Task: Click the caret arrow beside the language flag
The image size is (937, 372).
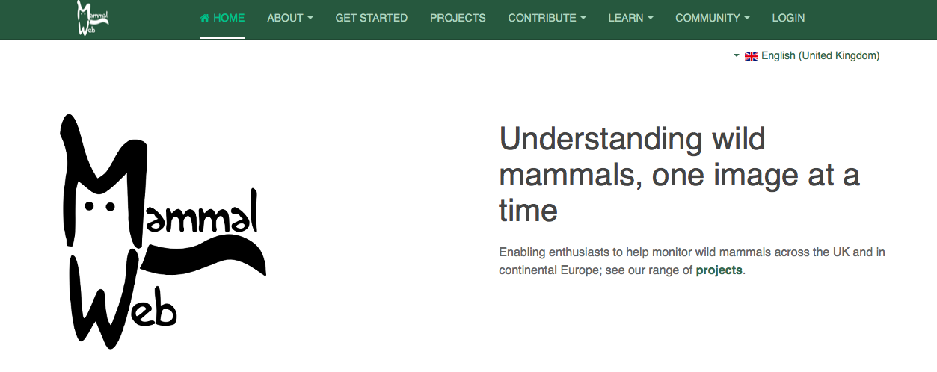Action: coord(737,55)
